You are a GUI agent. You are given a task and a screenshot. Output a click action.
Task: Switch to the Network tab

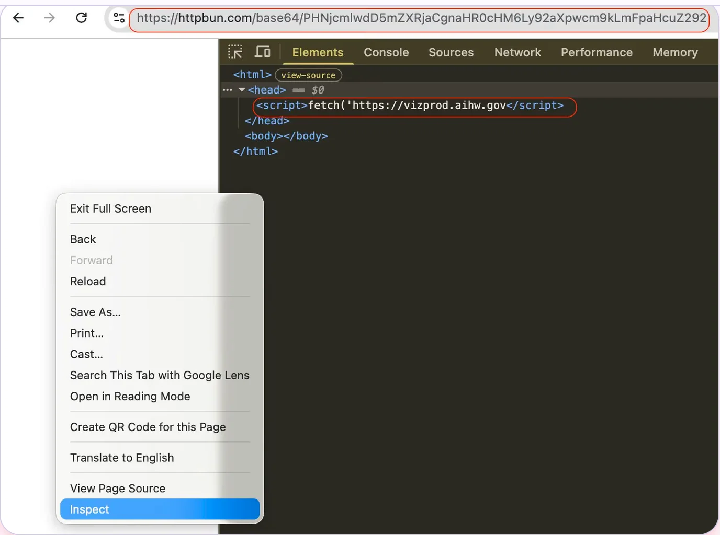(517, 52)
